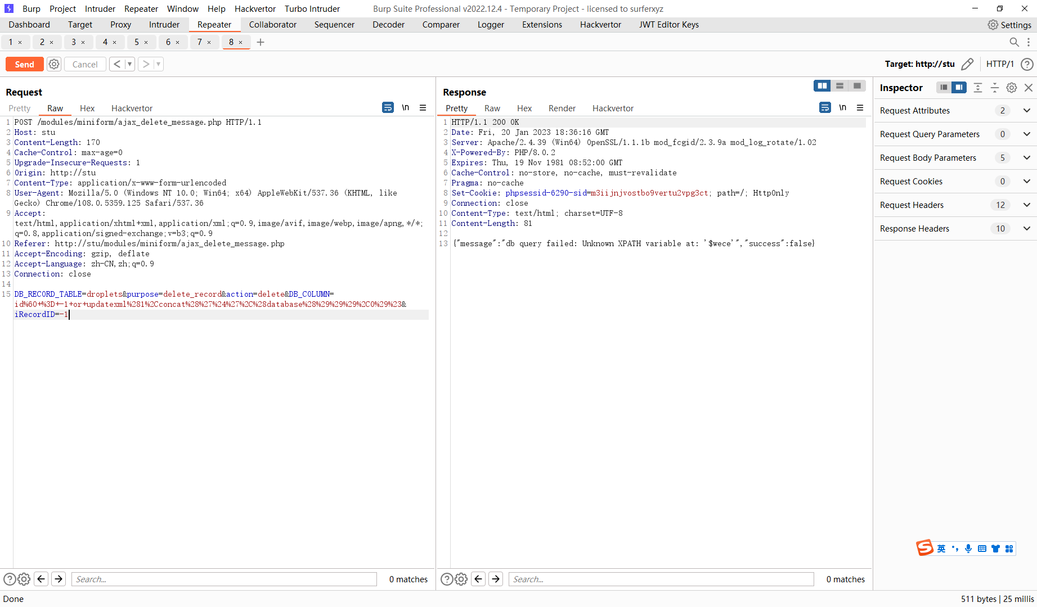Open the JWT Editor Keys tab
Image resolution: width=1037 pixels, height=607 pixels.
pos(669,25)
